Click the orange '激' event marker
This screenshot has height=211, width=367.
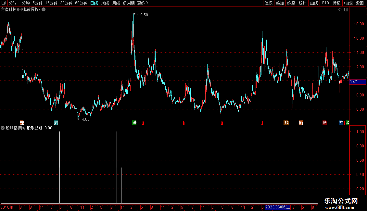point(301,123)
